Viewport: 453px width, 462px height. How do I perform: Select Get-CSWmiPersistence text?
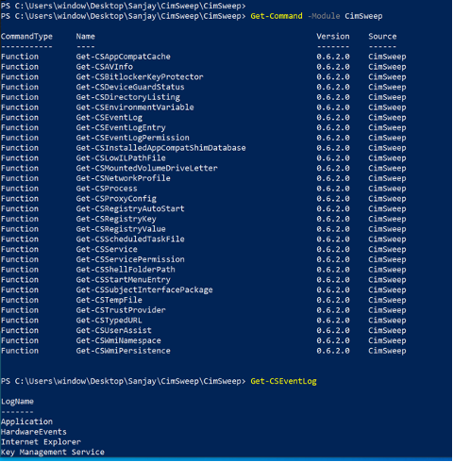click(x=123, y=351)
